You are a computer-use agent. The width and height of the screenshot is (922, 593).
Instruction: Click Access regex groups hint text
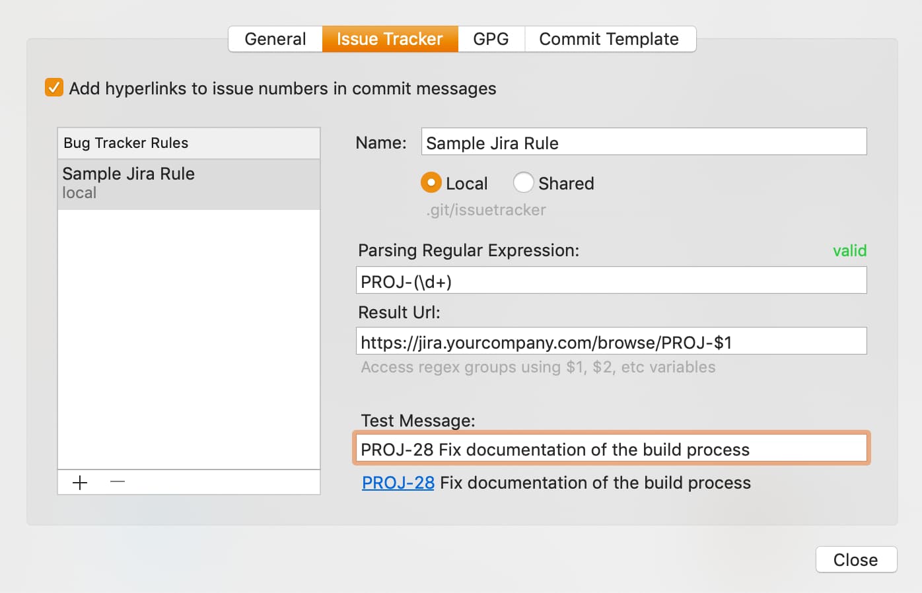tap(538, 367)
